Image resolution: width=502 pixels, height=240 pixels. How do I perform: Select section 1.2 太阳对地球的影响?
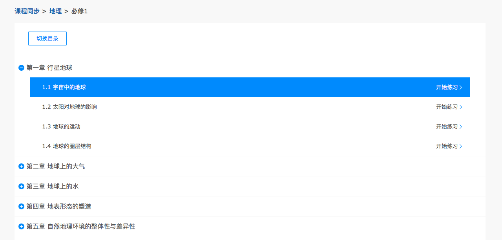pos(69,107)
